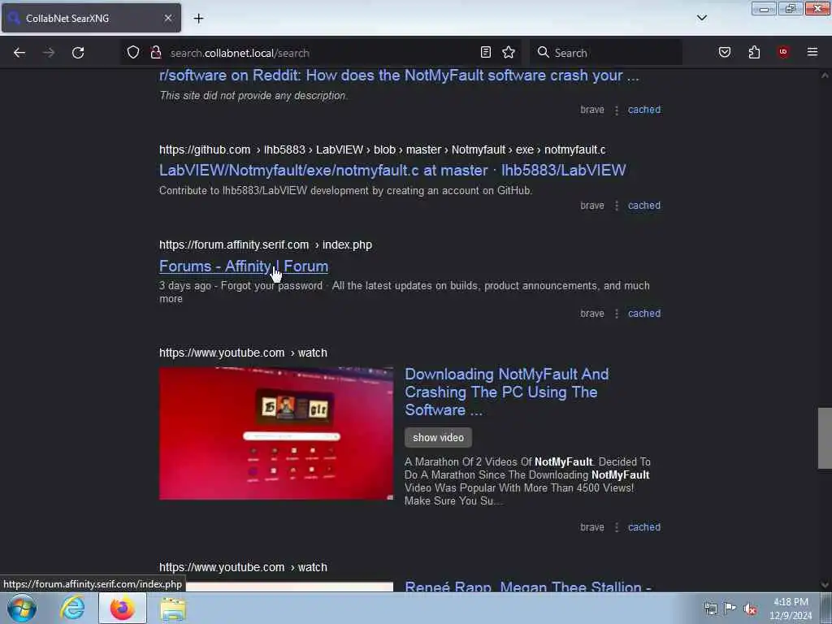Click the Firefox taskbar button
832x624 pixels.
[123, 608]
